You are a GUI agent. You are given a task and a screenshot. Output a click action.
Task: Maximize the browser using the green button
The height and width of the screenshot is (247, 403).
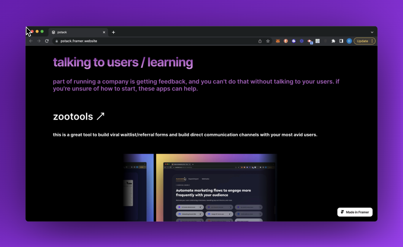pyautogui.click(x=42, y=31)
